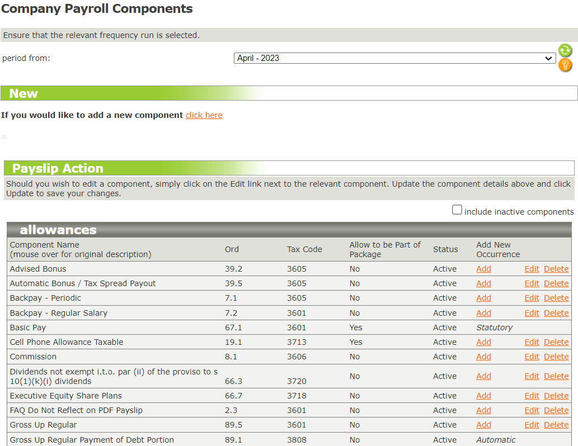578x446 pixels.
Task: Edit the Commission component
Action: pos(532,357)
